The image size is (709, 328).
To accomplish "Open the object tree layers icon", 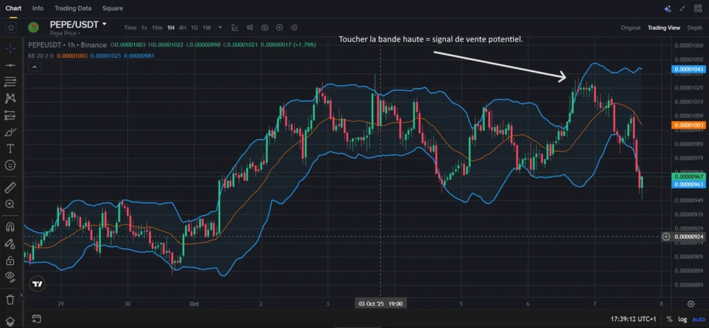I will click(x=10, y=321).
